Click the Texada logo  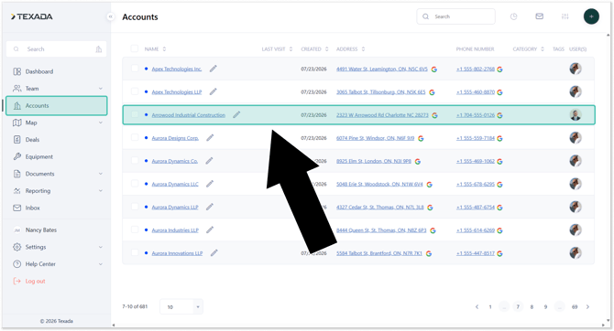click(x=32, y=16)
